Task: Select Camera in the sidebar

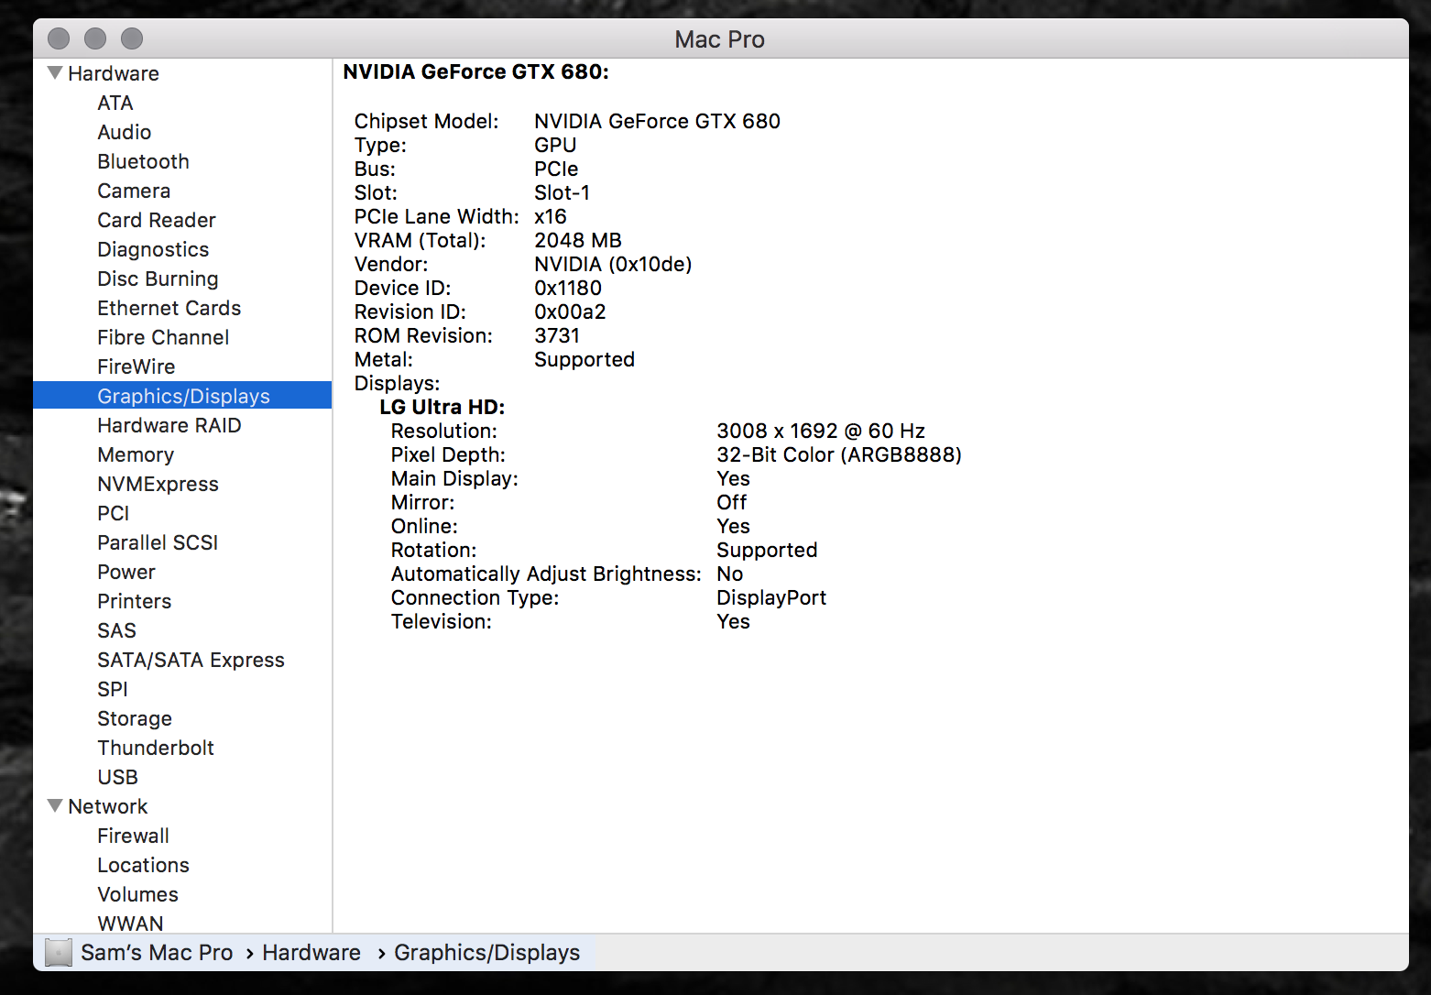Action: [134, 191]
